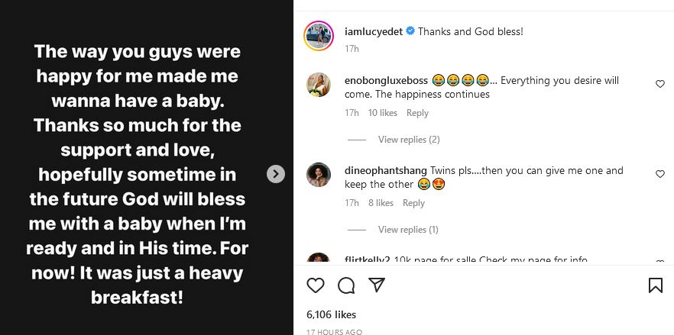
Task: Open comments with the speech bubble icon
Action: point(346,285)
